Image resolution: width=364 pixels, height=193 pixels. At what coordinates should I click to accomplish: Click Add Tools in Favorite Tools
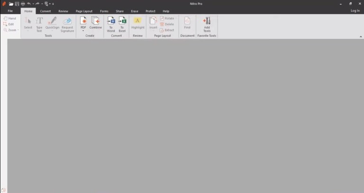(207, 24)
